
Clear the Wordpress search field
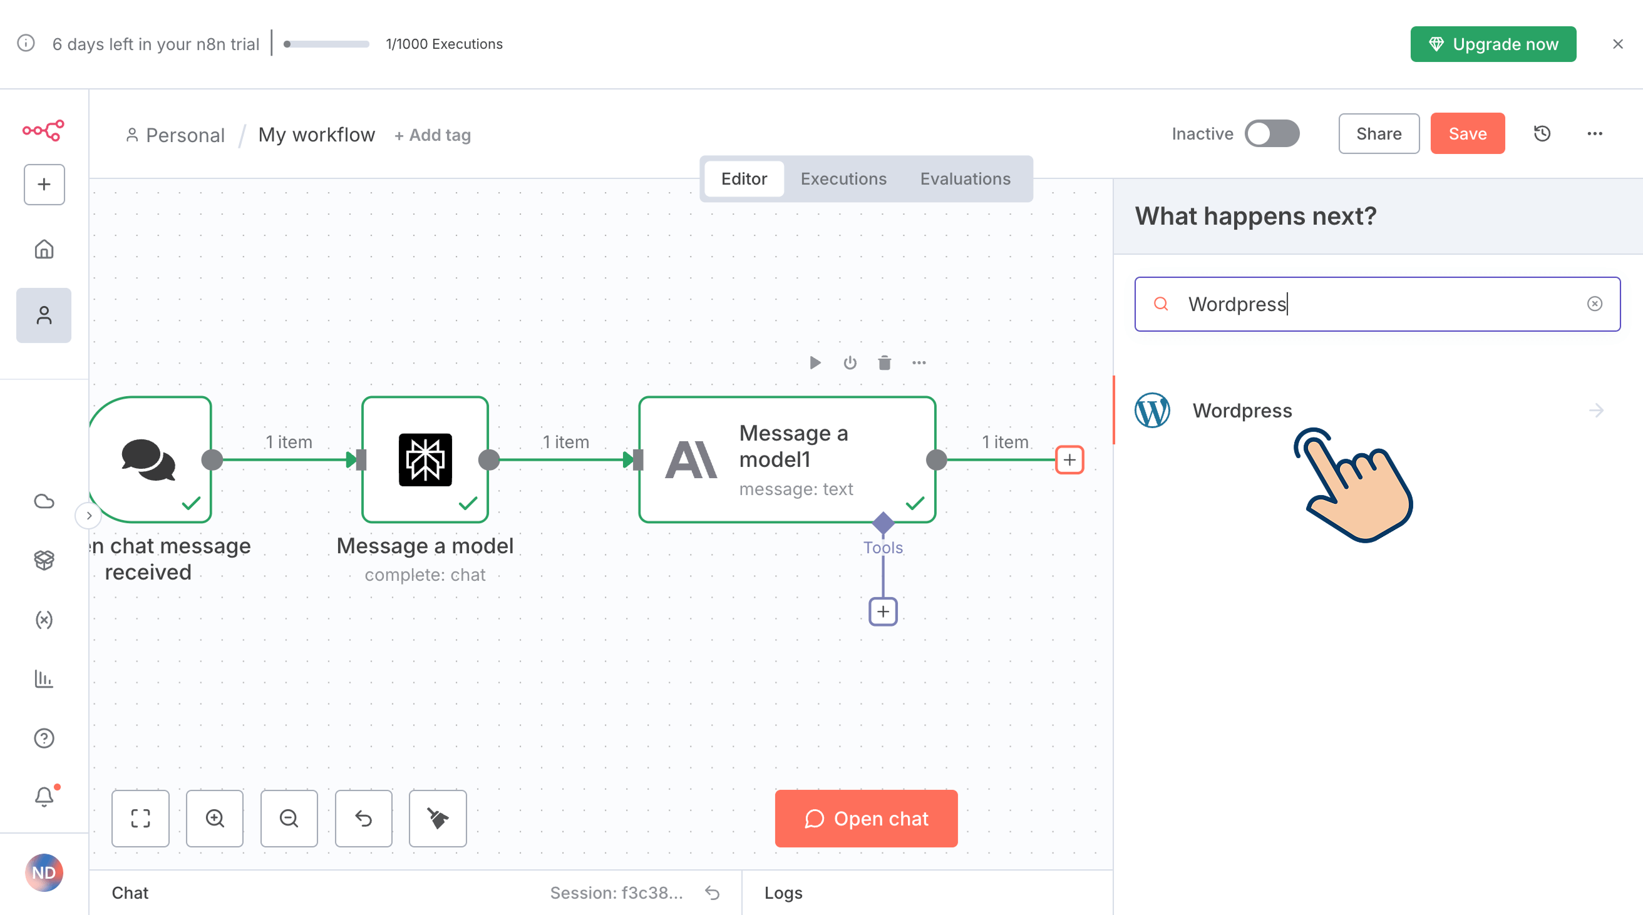click(1595, 304)
